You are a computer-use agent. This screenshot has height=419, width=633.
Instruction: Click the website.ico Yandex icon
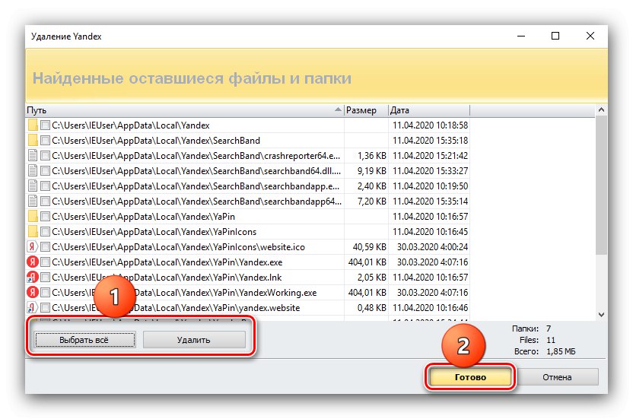[33, 246]
